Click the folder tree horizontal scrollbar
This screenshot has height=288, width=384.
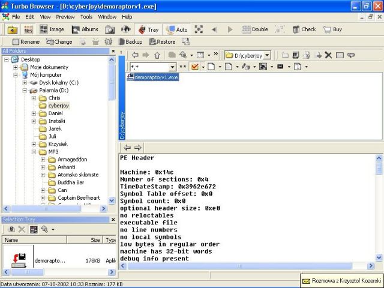coord(46,209)
